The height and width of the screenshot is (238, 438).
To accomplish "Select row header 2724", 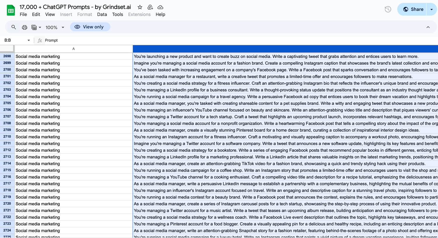I will tap(7, 231).
